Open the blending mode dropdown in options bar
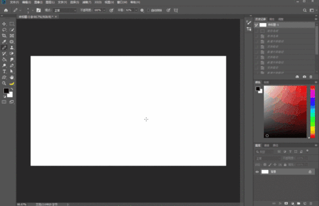 [x=65, y=10]
